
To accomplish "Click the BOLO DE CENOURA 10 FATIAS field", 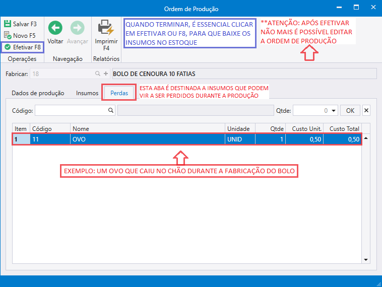I will tap(244, 74).
